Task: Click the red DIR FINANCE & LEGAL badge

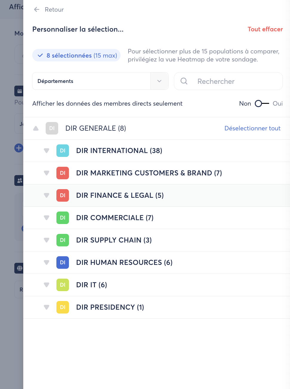Action: point(63,195)
